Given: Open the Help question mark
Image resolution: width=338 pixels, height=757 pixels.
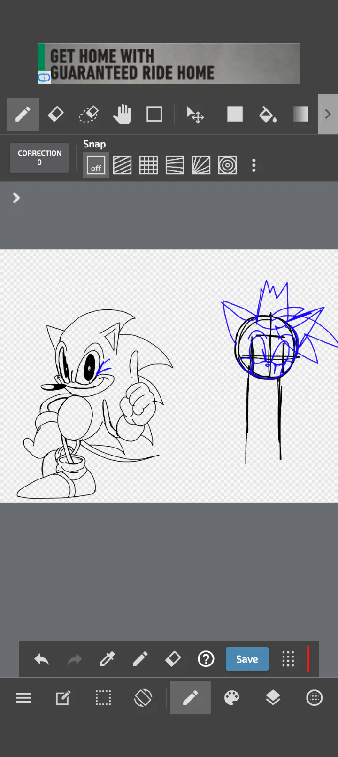Looking at the screenshot, I should coord(206,659).
